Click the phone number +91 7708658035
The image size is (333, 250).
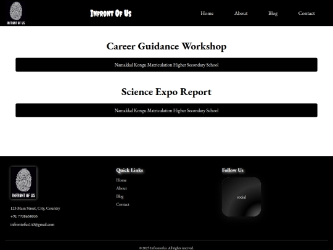pos(24,217)
